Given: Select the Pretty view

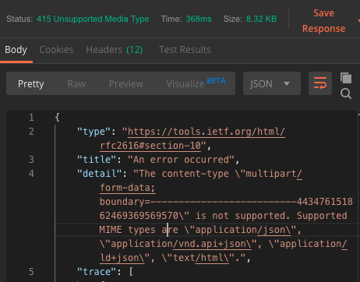Looking at the screenshot, I should 31,84.
